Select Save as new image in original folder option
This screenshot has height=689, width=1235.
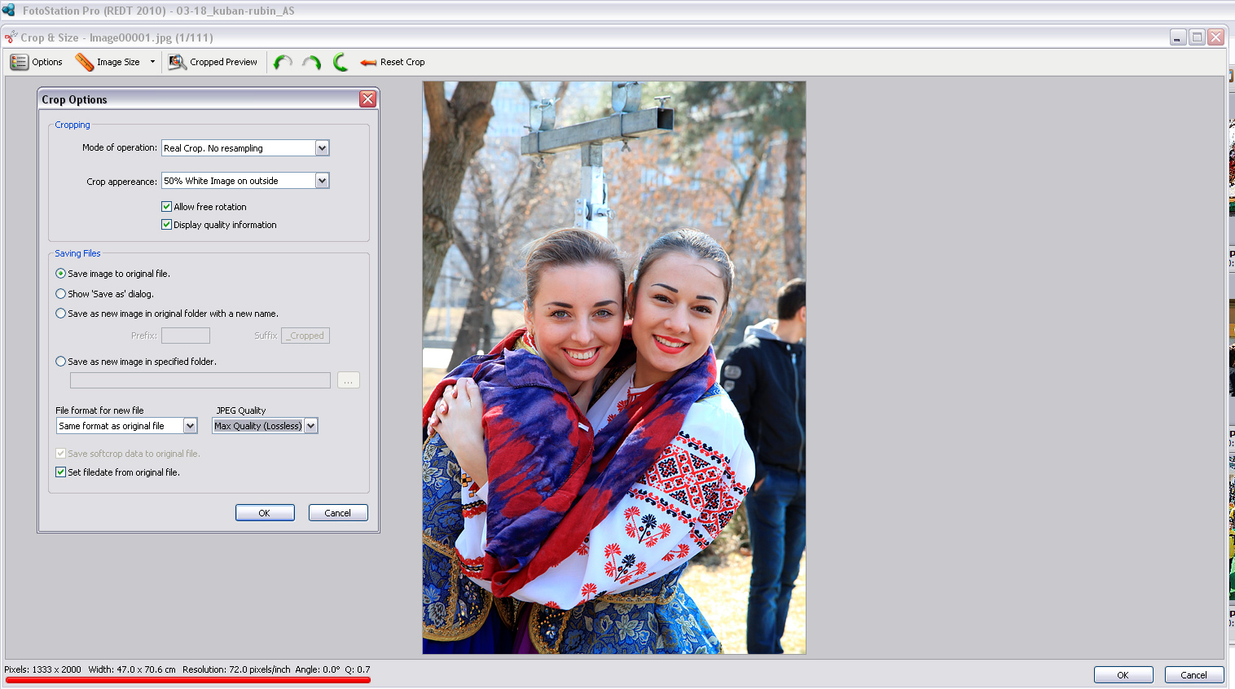[x=60, y=314]
